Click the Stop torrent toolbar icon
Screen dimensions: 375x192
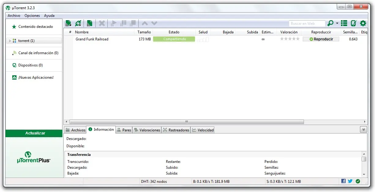pos(133,23)
